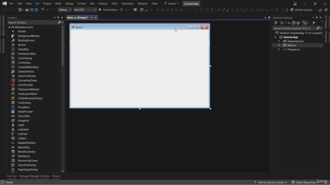Collapse the ScannerApp project node

[275, 37]
